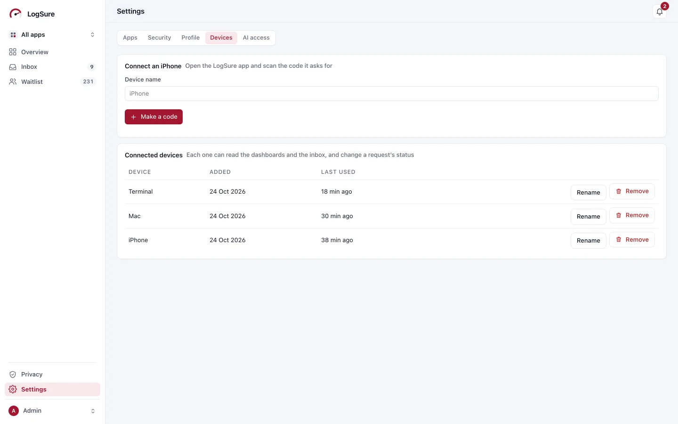Click the Settings gear icon
Viewport: 678px width, 424px height.
(x=13, y=389)
